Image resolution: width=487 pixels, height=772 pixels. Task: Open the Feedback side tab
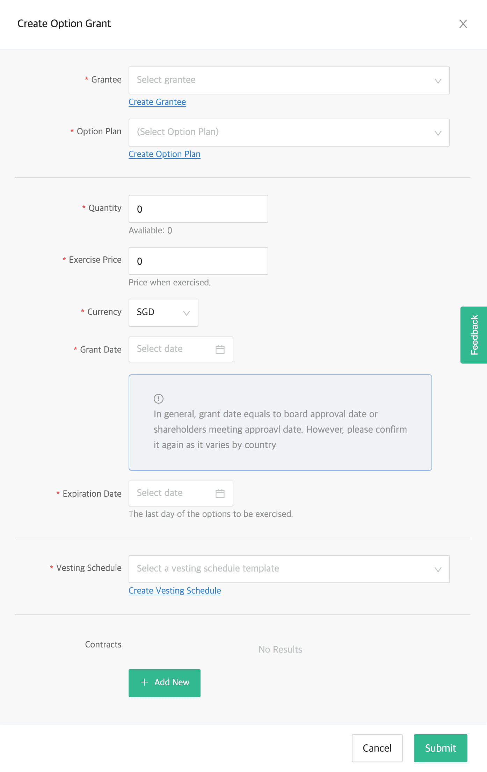(474, 335)
